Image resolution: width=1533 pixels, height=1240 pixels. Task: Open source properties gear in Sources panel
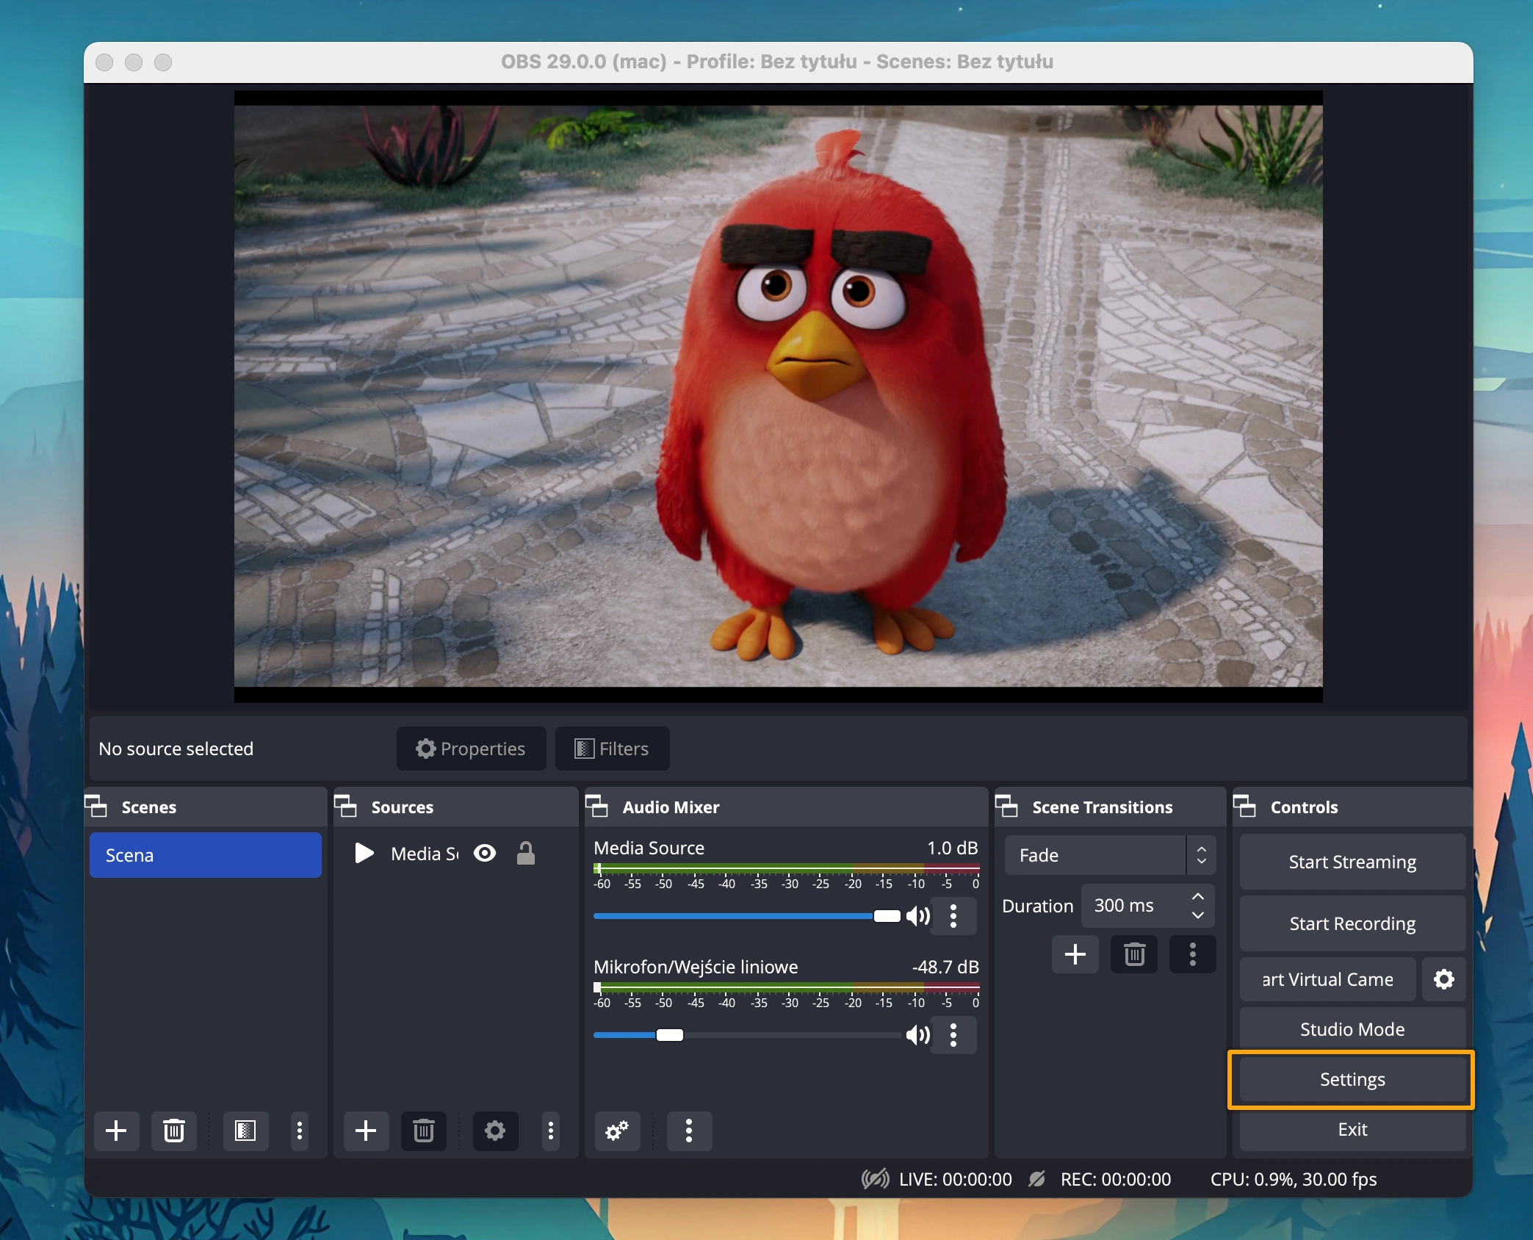(x=495, y=1131)
